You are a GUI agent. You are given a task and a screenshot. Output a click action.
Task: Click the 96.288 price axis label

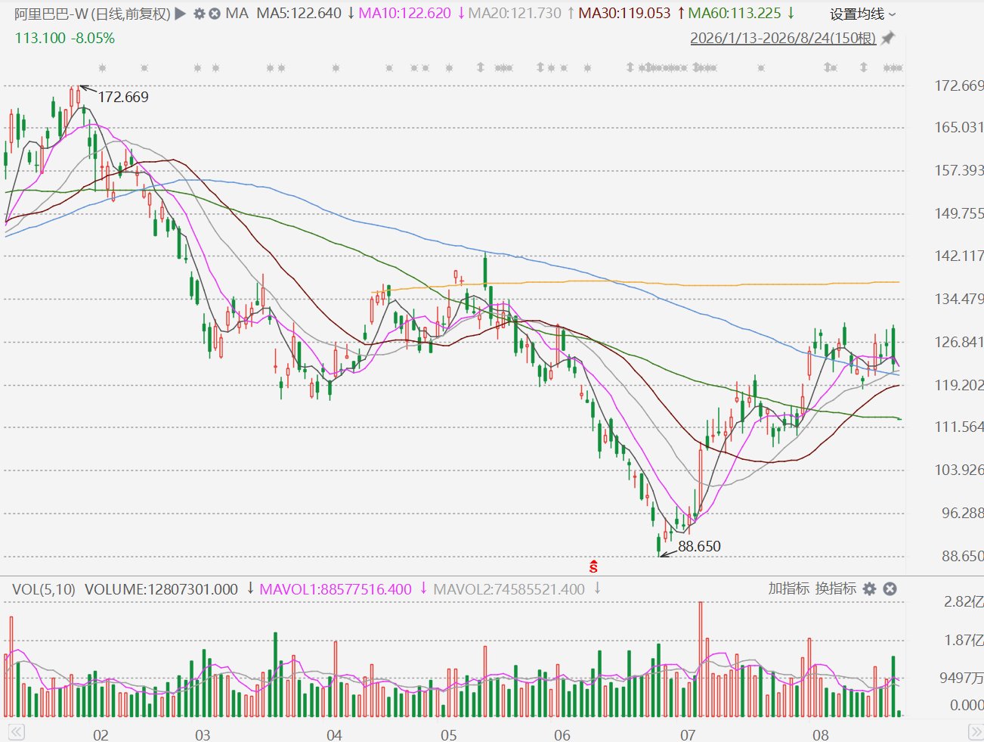point(963,513)
